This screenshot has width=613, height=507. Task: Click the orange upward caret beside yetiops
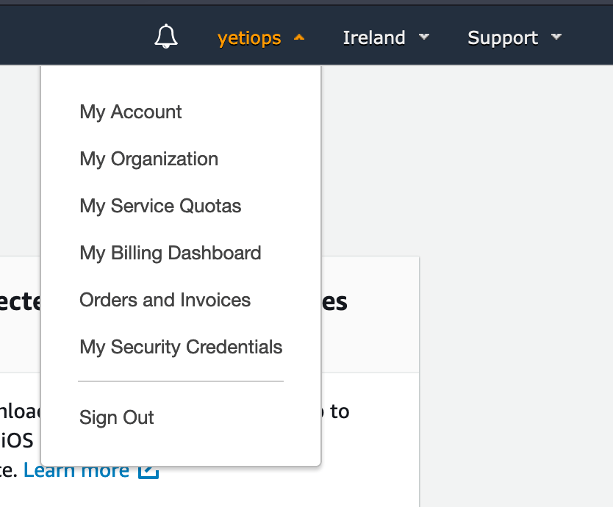300,36
